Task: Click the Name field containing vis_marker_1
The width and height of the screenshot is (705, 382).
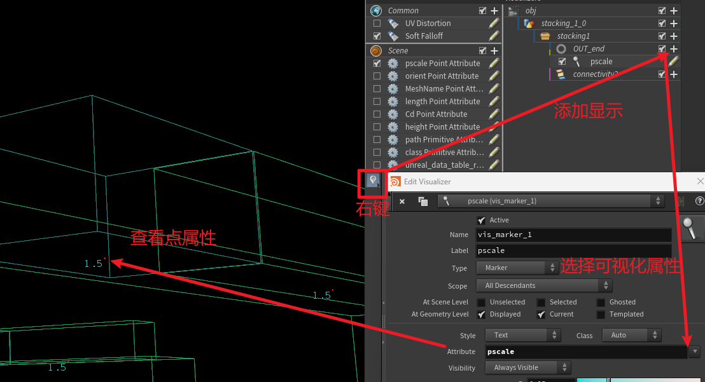Action: click(574, 235)
